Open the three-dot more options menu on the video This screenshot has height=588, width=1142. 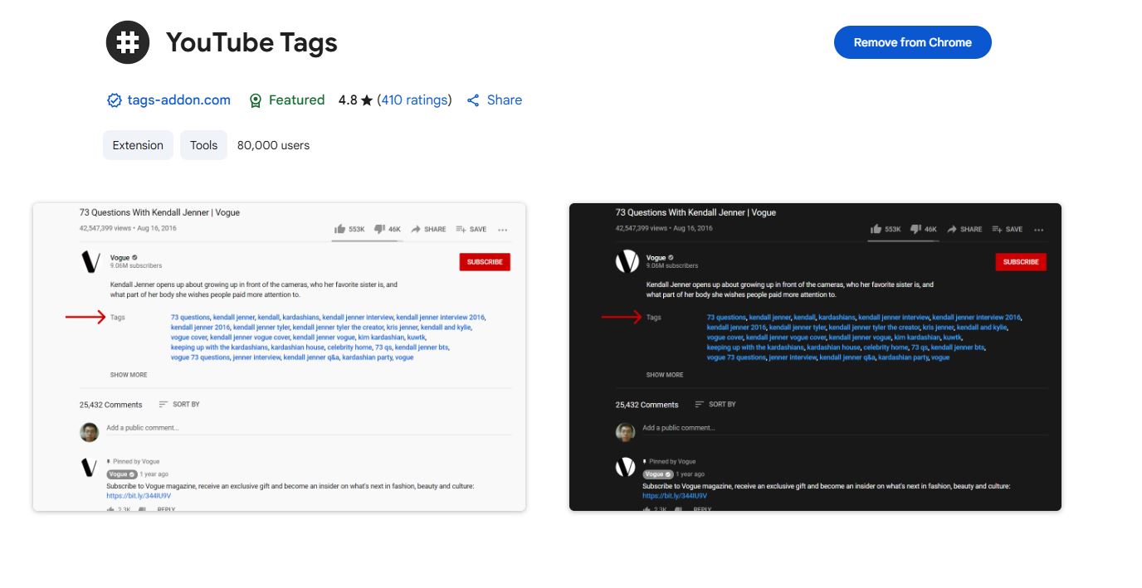click(502, 230)
